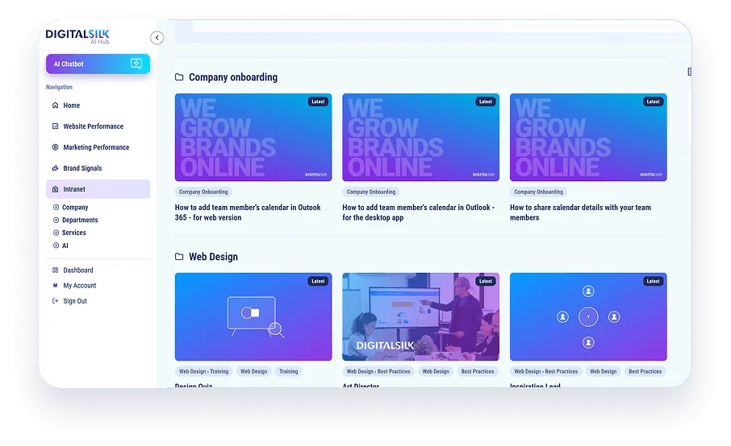Open the Outlook desktop app thumbnail
The width and height of the screenshot is (731, 446).
pos(420,137)
